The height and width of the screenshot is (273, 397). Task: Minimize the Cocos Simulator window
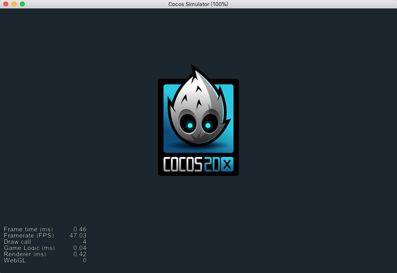click(x=14, y=4)
